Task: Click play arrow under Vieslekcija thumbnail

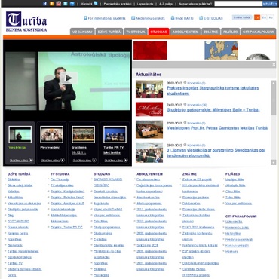Action: coord(31,160)
